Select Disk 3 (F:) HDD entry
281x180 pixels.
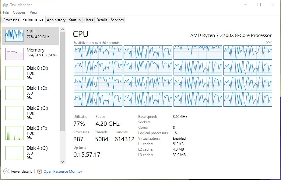coord(31,133)
